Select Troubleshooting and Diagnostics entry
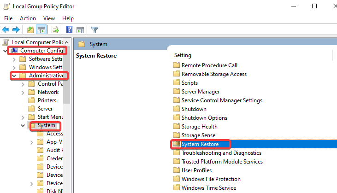 221,153
